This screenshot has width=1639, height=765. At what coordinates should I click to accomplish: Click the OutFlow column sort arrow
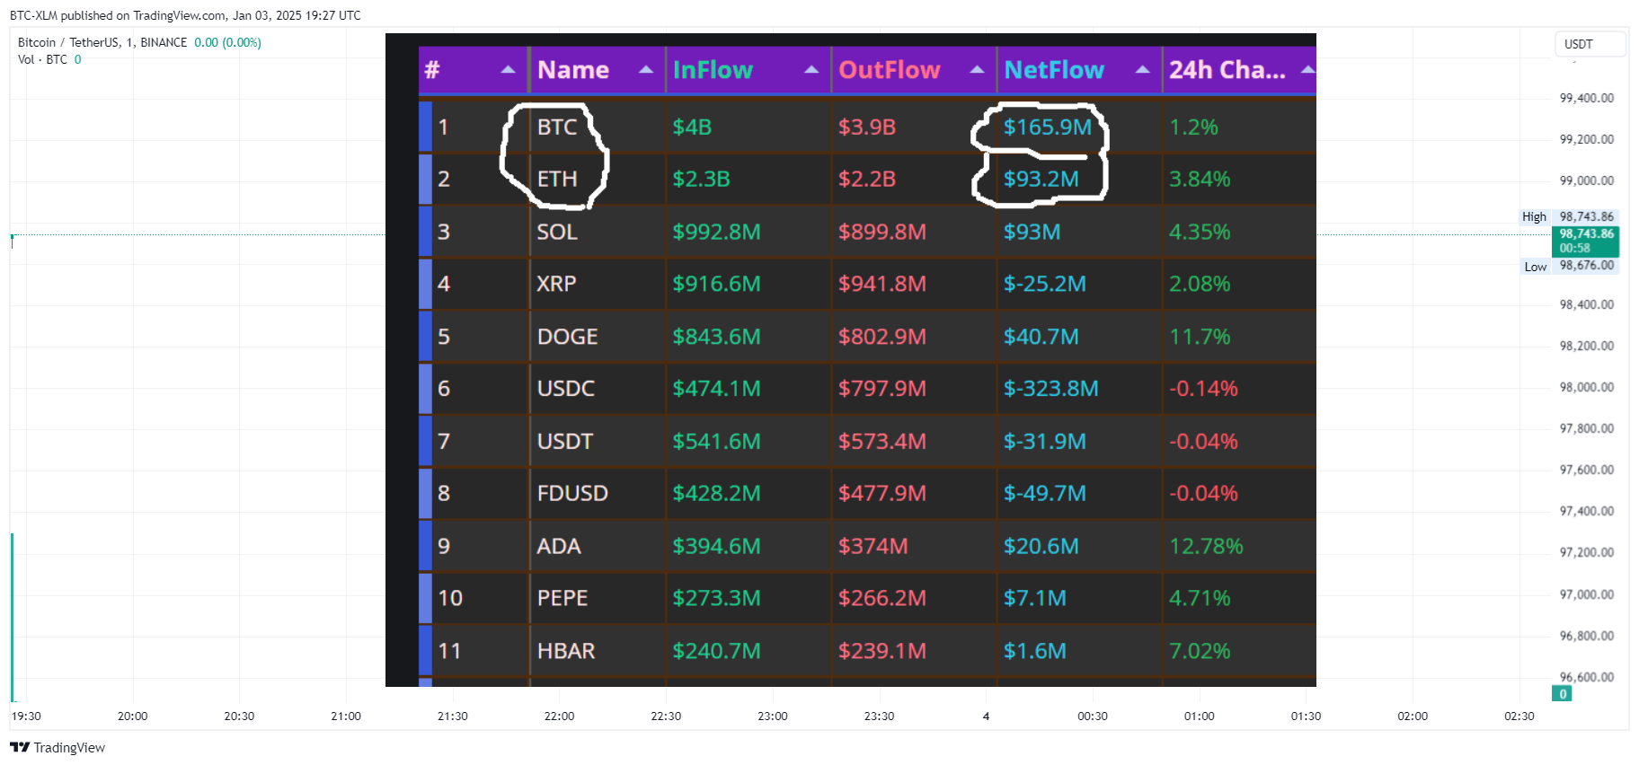pos(977,70)
